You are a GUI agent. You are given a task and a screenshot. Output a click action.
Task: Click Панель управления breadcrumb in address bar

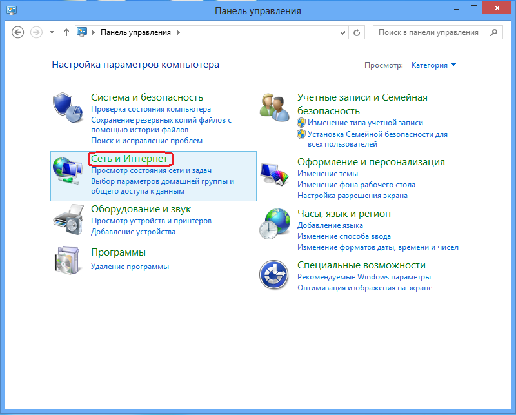[x=135, y=32]
